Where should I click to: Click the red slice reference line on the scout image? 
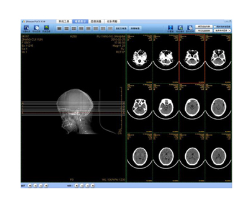(x=73, y=113)
